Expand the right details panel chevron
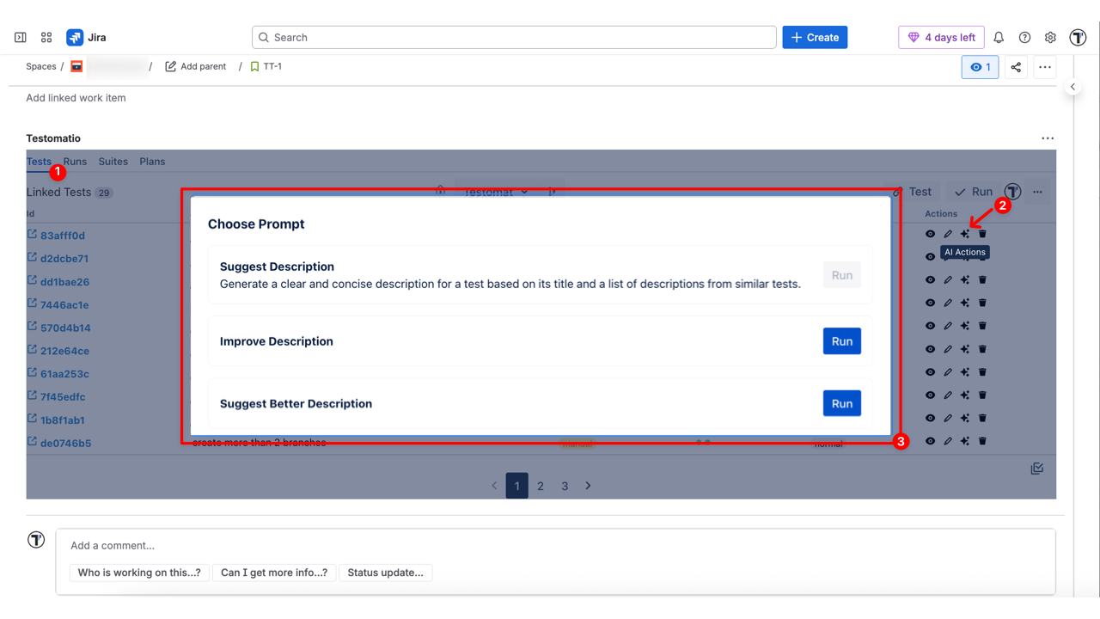Image resolution: width=1100 pixels, height=619 pixels. pos(1072,87)
